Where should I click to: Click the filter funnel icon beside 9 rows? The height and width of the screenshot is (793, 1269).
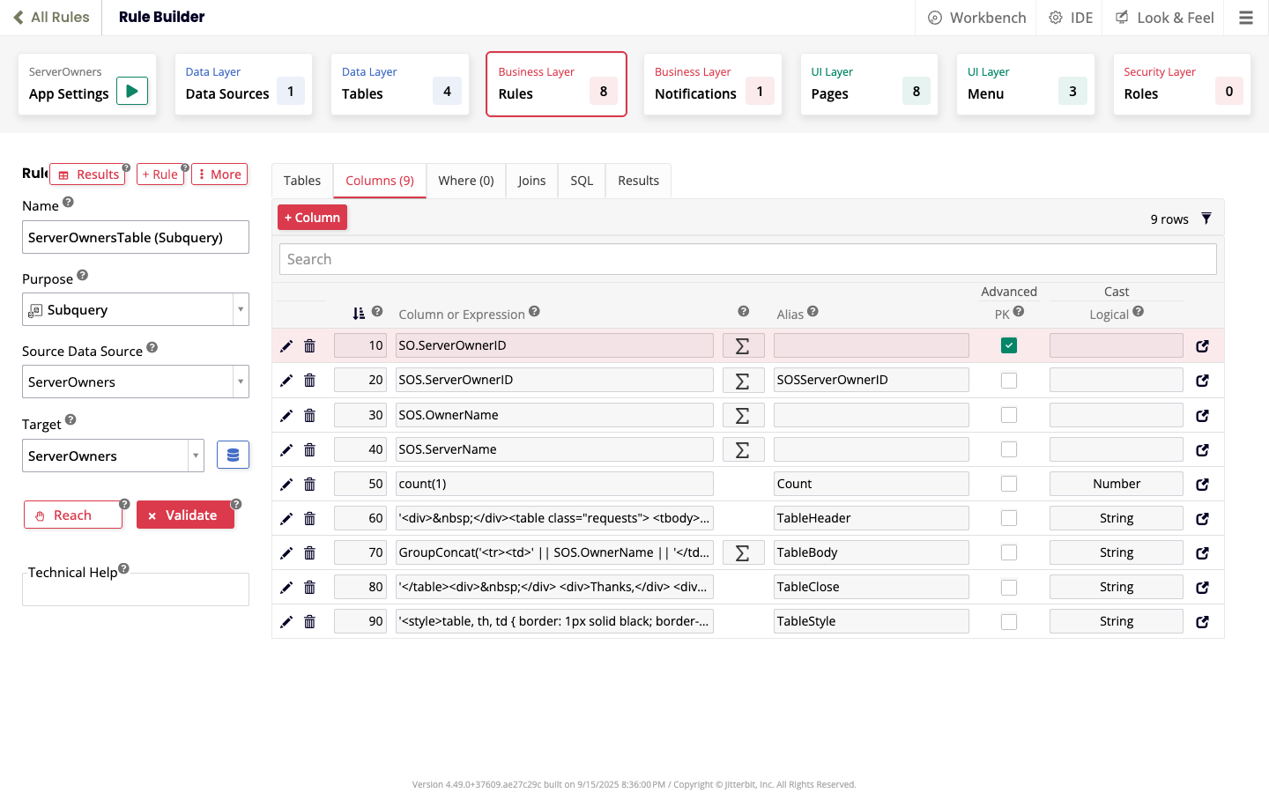pos(1206,219)
